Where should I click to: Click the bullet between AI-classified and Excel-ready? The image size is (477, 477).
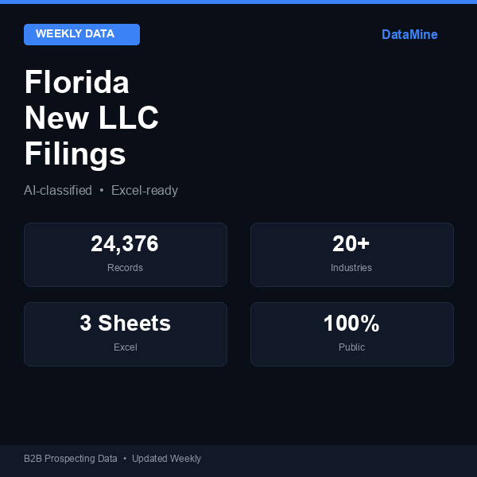click(102, 191)
